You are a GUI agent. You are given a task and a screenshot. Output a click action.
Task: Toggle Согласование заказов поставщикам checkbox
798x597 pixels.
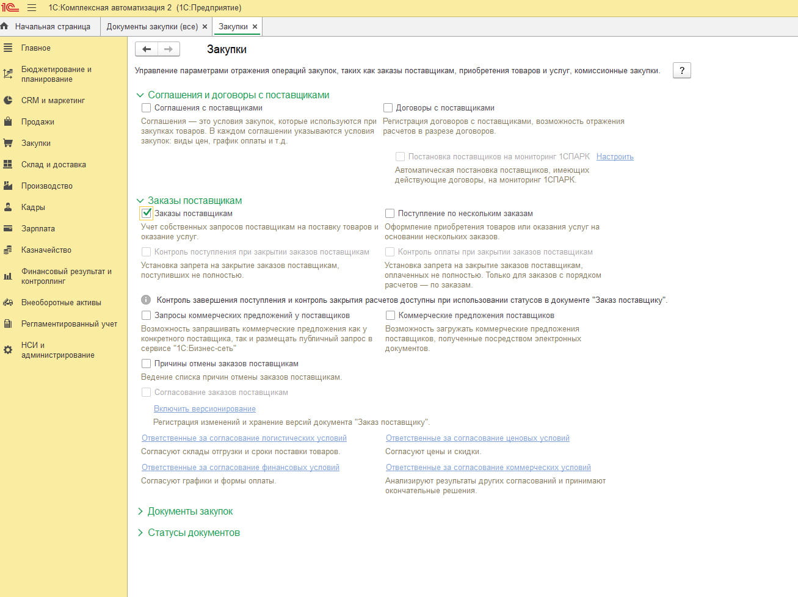point(146,392)
